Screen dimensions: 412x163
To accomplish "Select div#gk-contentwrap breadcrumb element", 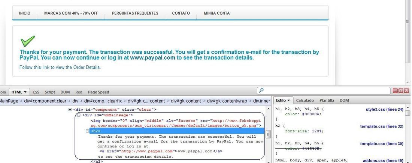I will point(228,101).
